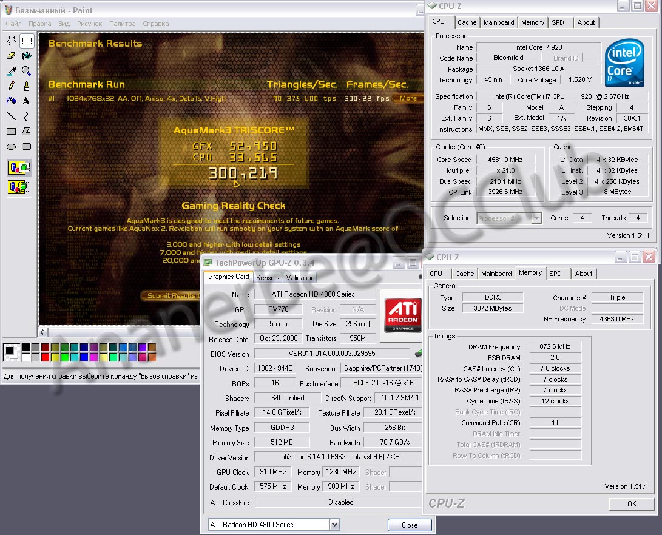Screen dimensions: 662x535
Task: Pick the bright red color swatch
Action: click(45, 357)
